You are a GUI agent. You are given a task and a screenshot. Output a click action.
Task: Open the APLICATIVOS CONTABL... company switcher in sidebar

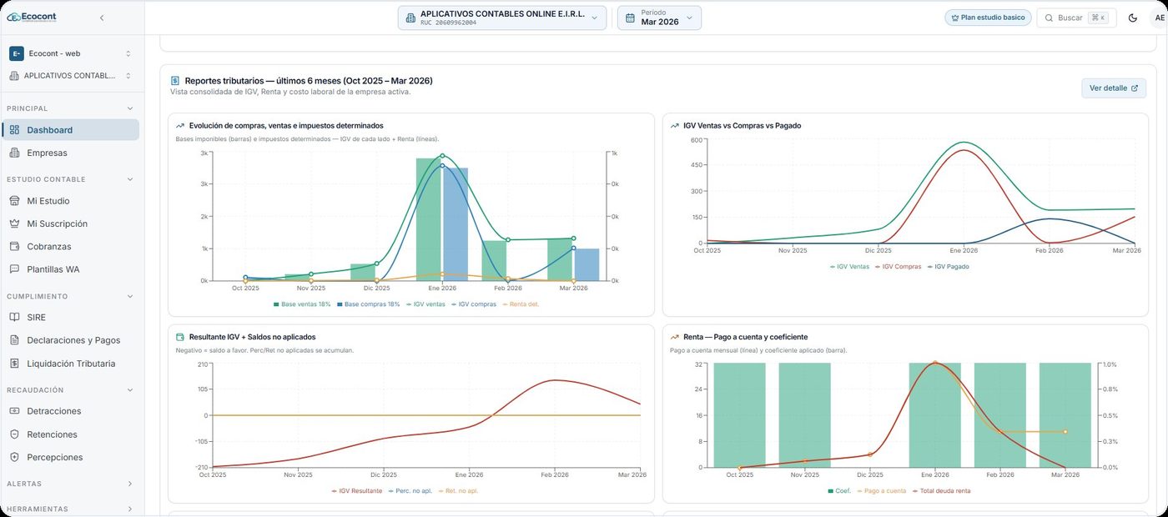pos(71,76)
